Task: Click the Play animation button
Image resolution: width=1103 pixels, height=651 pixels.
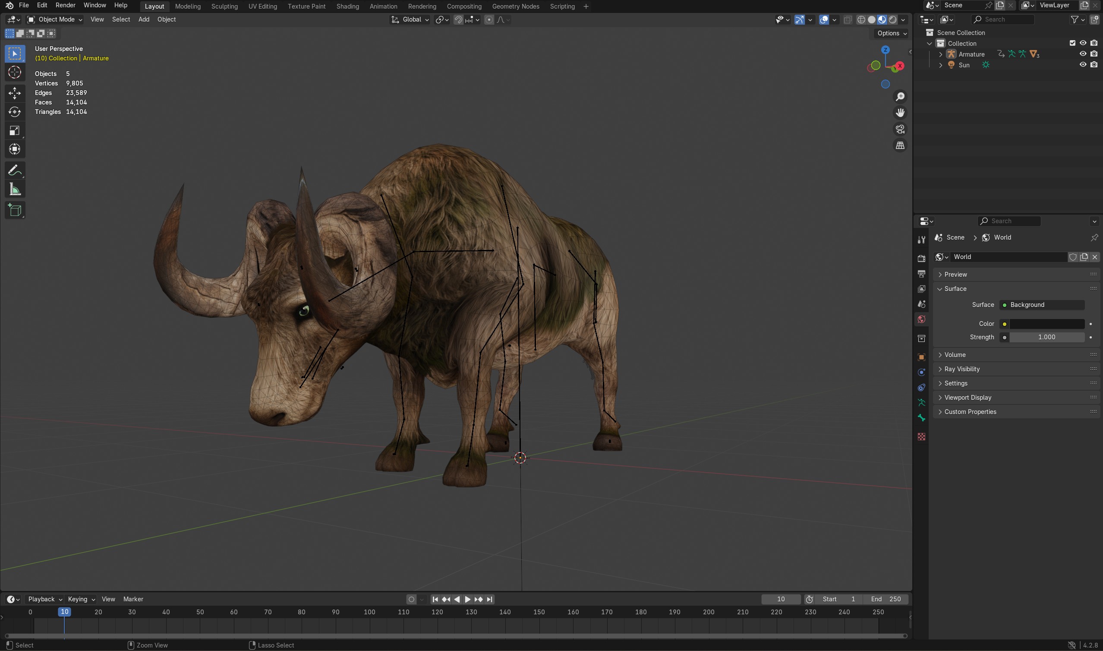Action: click(467, 599)
